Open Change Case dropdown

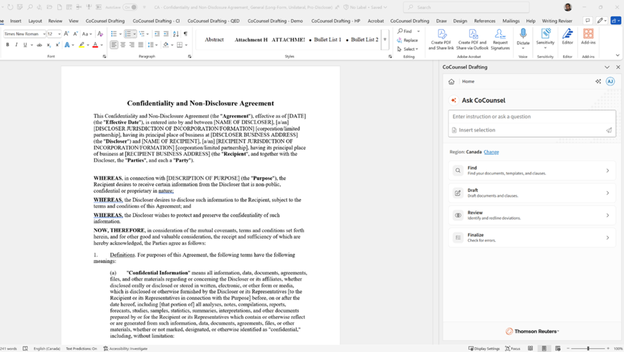click(86, 34)
